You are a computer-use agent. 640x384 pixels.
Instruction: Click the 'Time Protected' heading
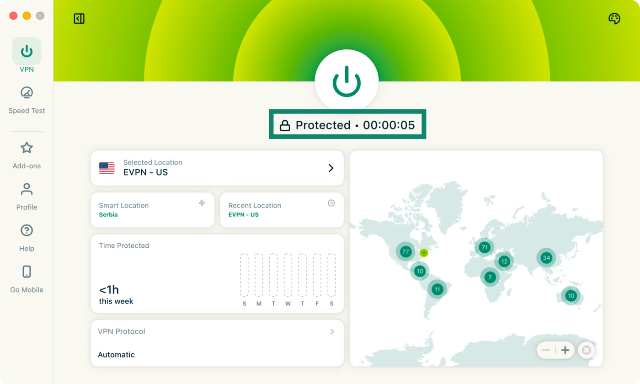tap(124, 245)
